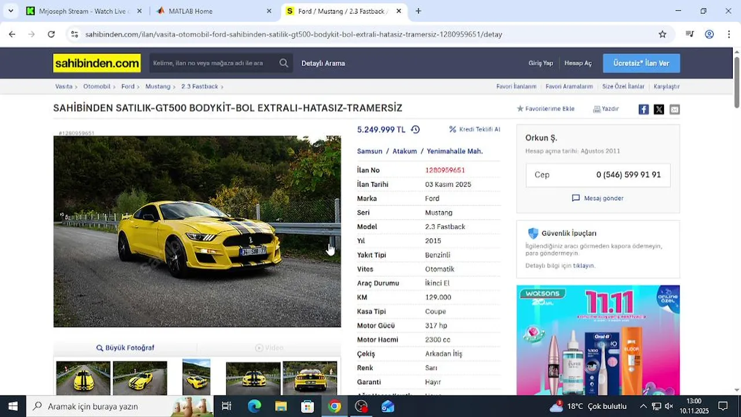Screen dimensions: 741x417
Task: Click the Favorilerime Ekle star
Action: [520, 108]
